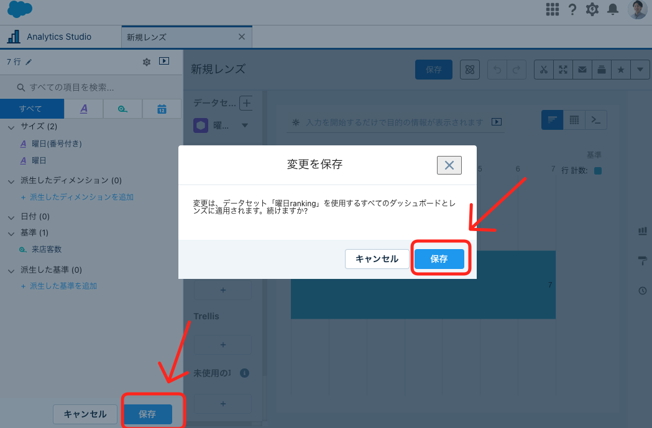Select the 曜日 field in the list
The height and width of the screenshot is (428, 652).
coord(39,160)
